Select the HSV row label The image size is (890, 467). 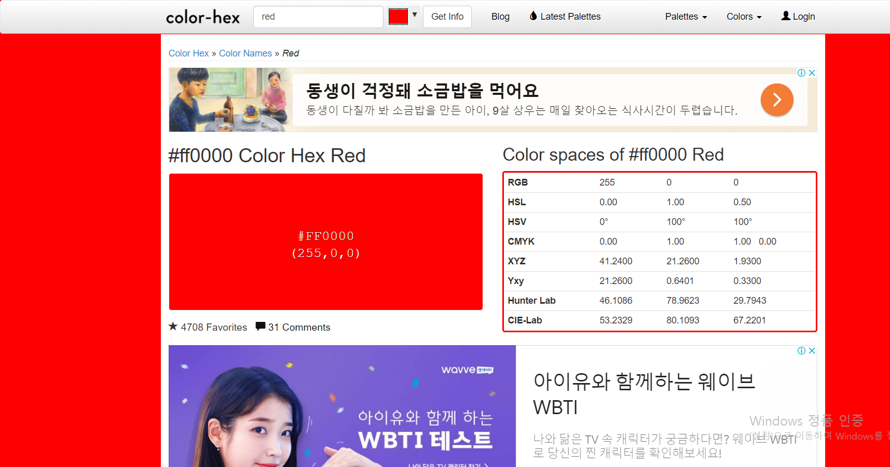[517, 222]
